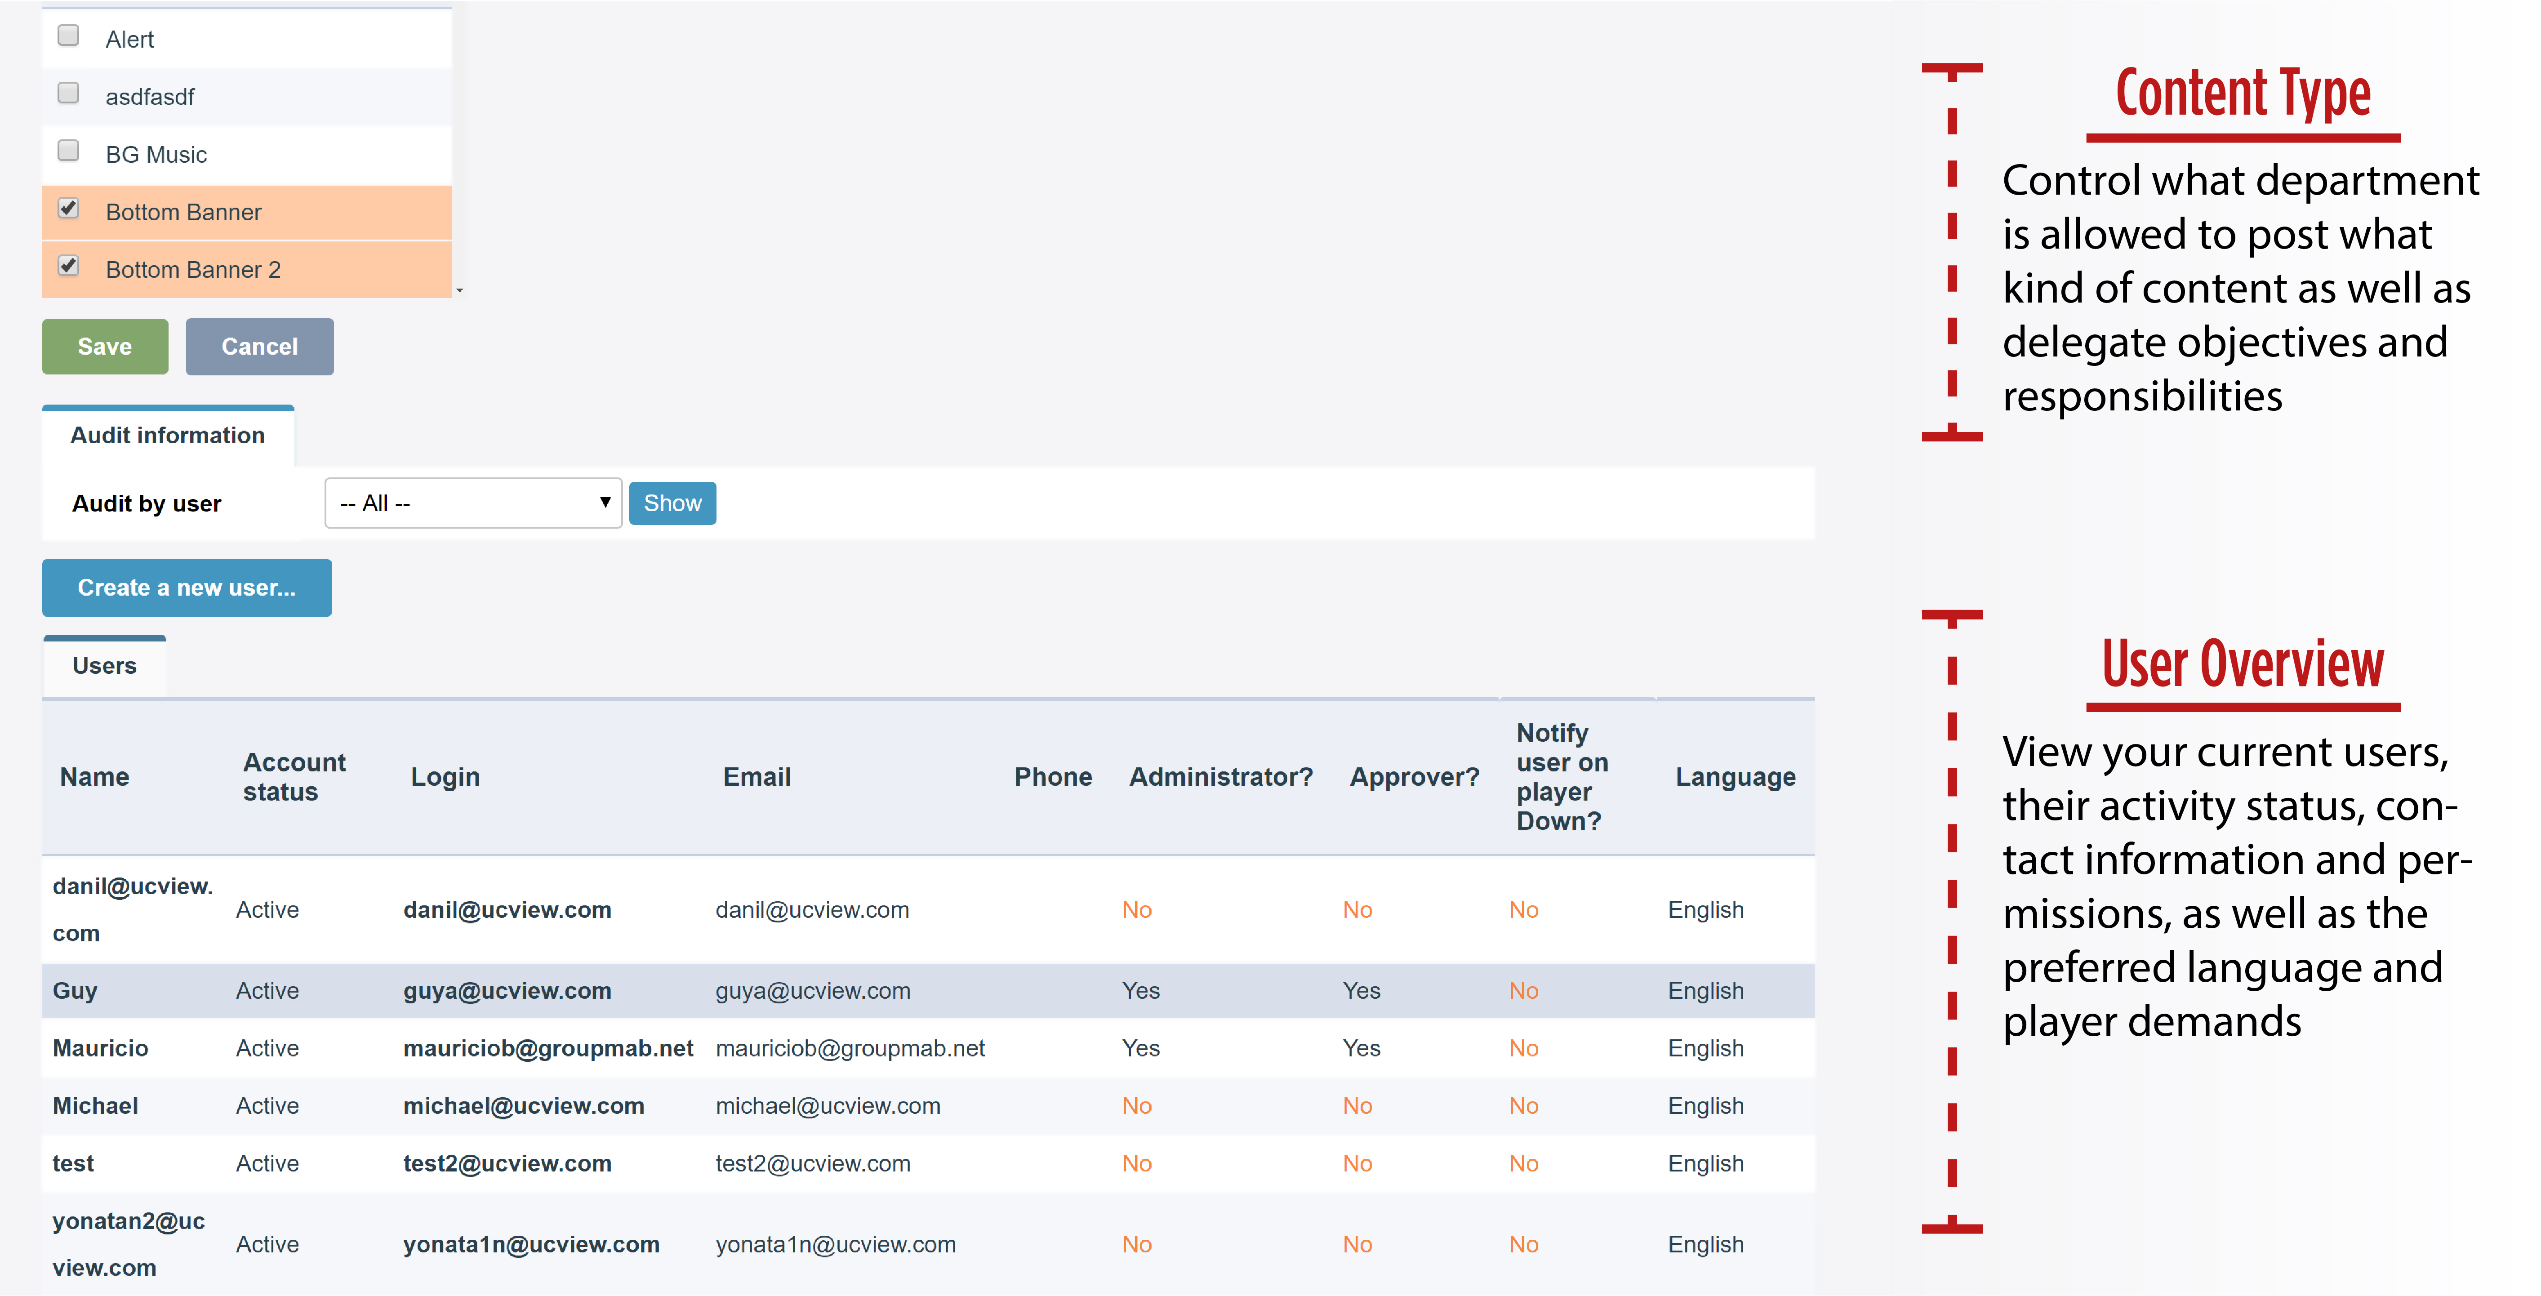Uncheck the Bottom Banner checkbox
Image resolution: width=2541 pixels, height=1296 pixels.
68,208
